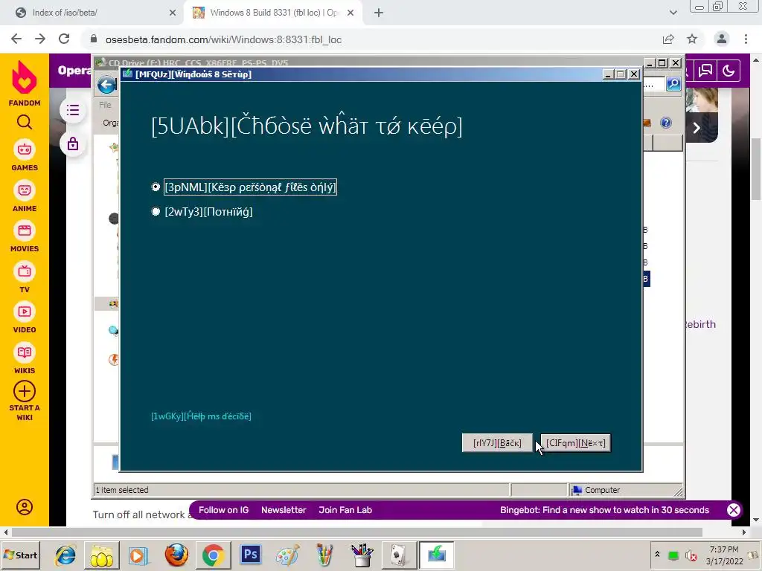This screenshot has height=571, width=762.
Task: Open the Games section in Fandom sidebar
Action: coord(25,155)
